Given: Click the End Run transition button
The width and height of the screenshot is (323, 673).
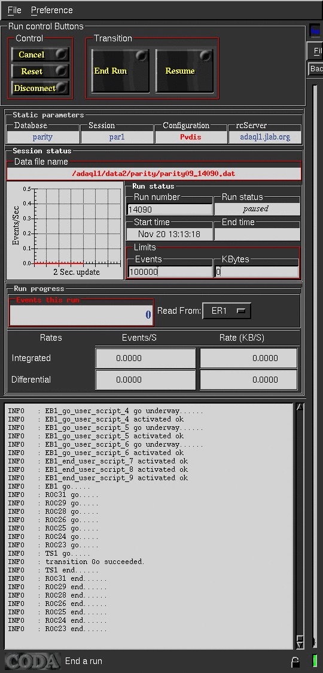Looking at the screenshot, I should 121,71.
